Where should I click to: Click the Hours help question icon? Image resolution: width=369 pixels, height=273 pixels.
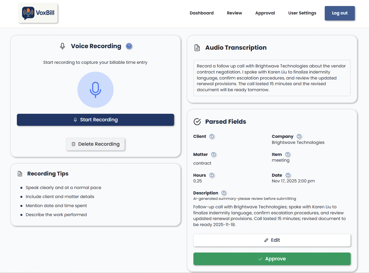(x=211, y=175)
